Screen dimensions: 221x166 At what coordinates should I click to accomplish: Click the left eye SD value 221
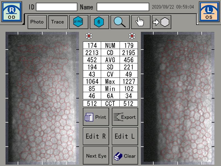click(129, 67)
